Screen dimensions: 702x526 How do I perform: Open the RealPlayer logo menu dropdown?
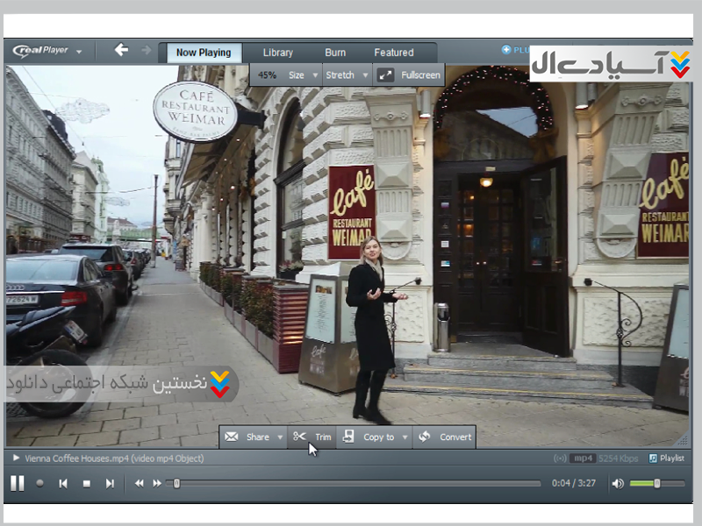click(x=79, y=52)
